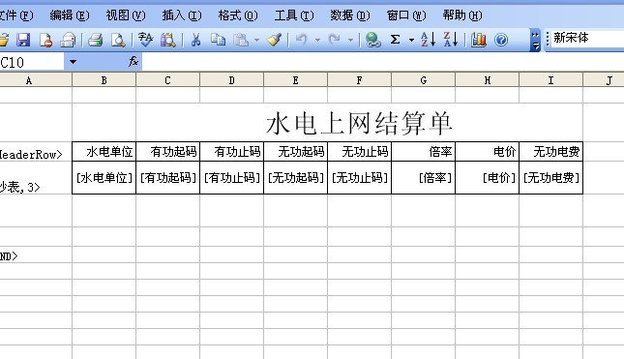Image resolution: width=624 pixels, height=359 pixels.
Task: Launch the Chart Wizard icon
Action: point(478,40)
